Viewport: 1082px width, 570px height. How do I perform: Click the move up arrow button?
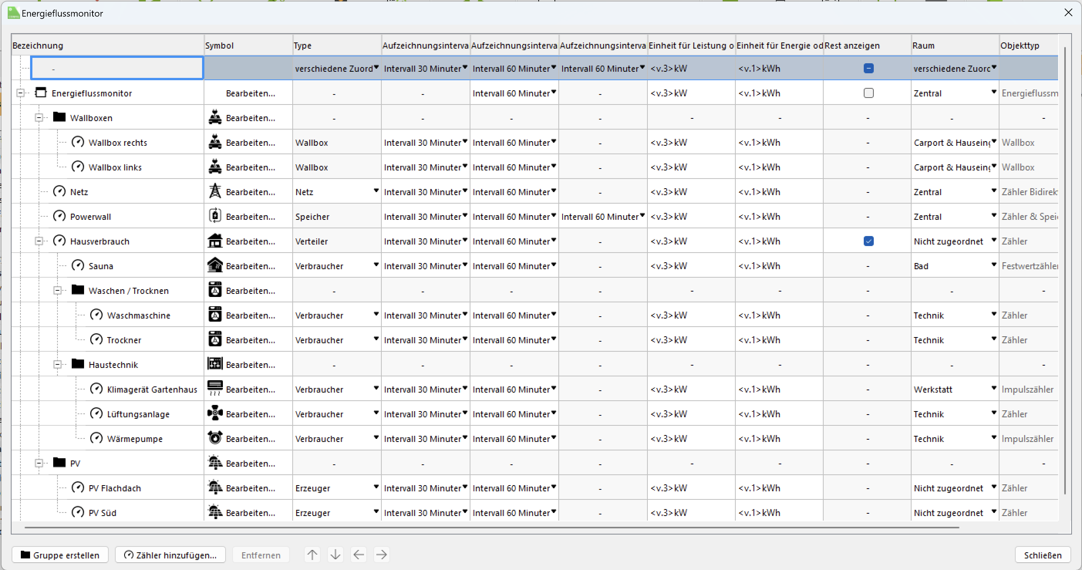(x=312, y=555)
